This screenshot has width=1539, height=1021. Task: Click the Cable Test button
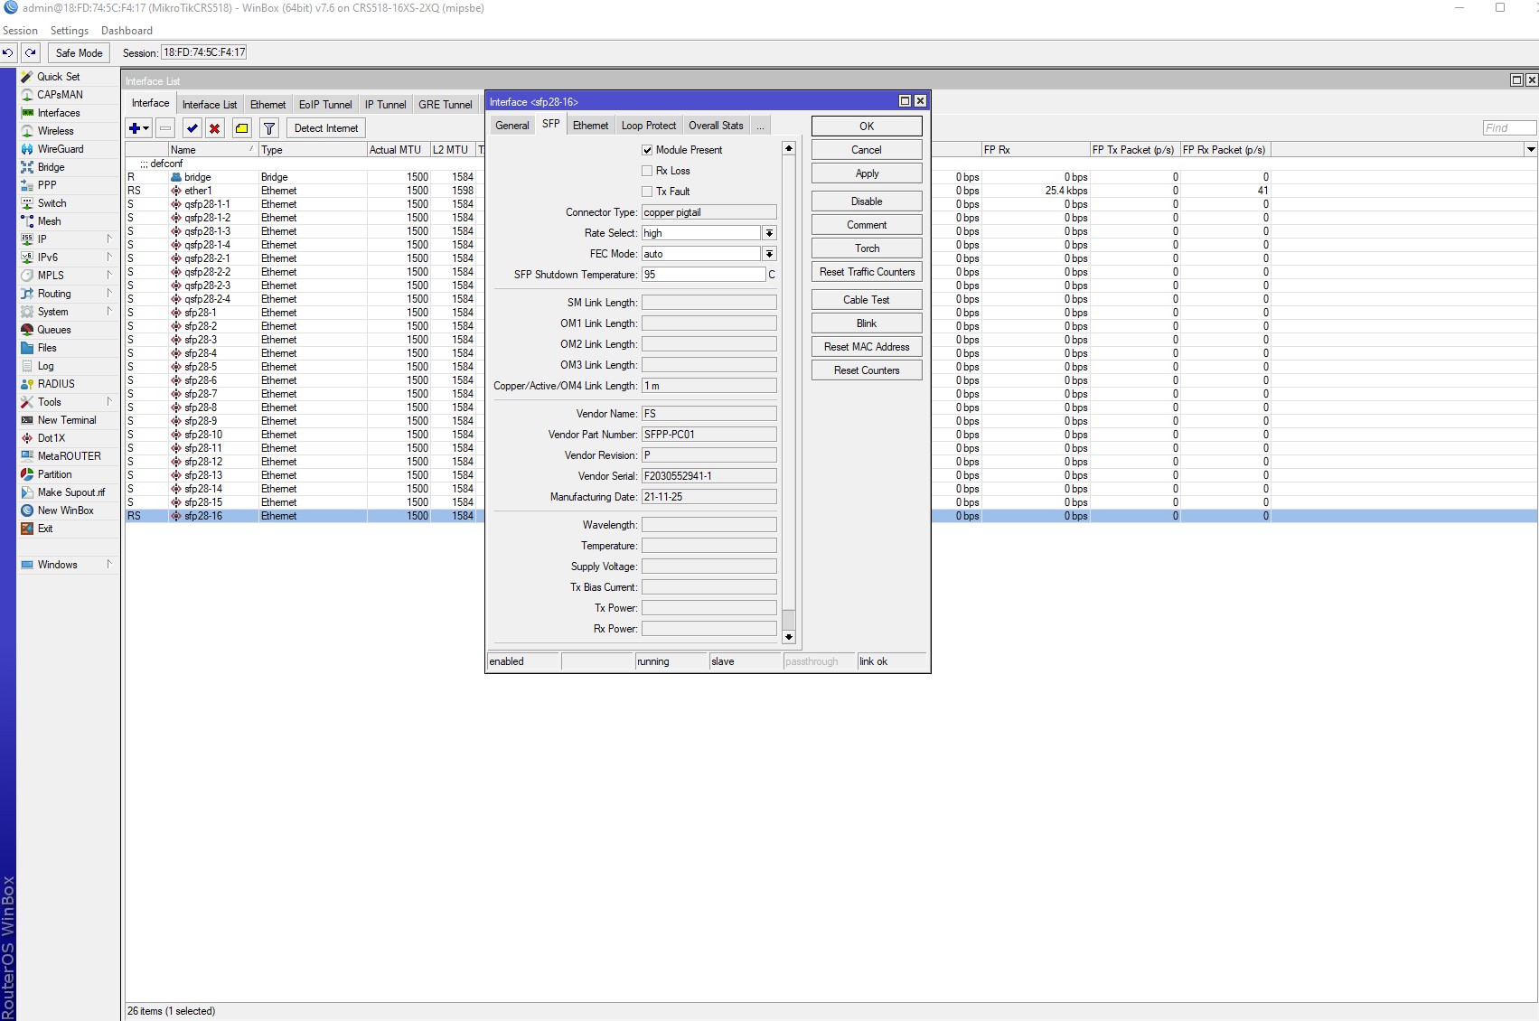point(866,300)
